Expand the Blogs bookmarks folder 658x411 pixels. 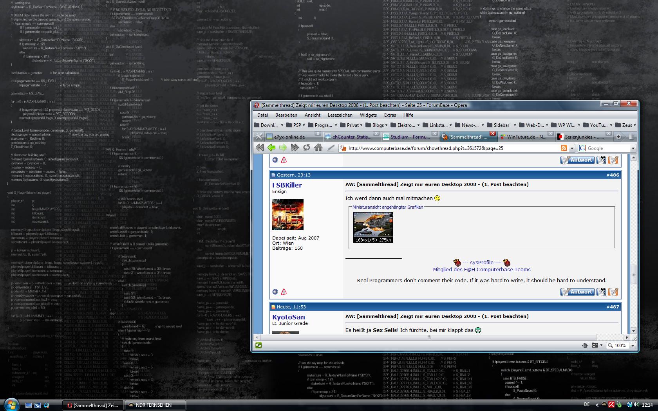(376, 125)
